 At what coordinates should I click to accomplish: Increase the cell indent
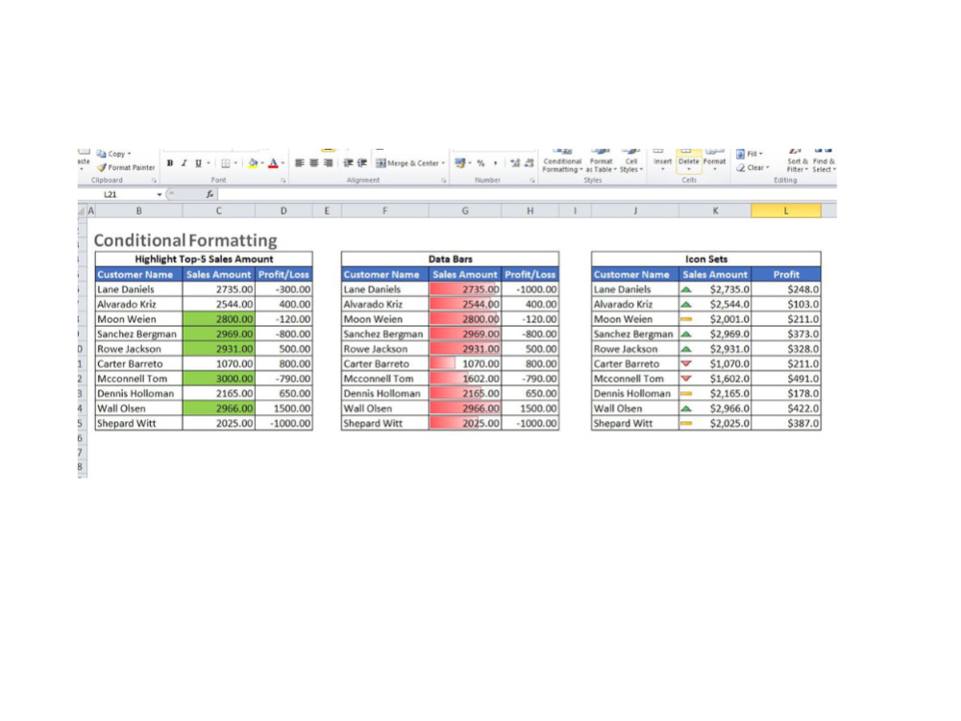tap(362, 163)
